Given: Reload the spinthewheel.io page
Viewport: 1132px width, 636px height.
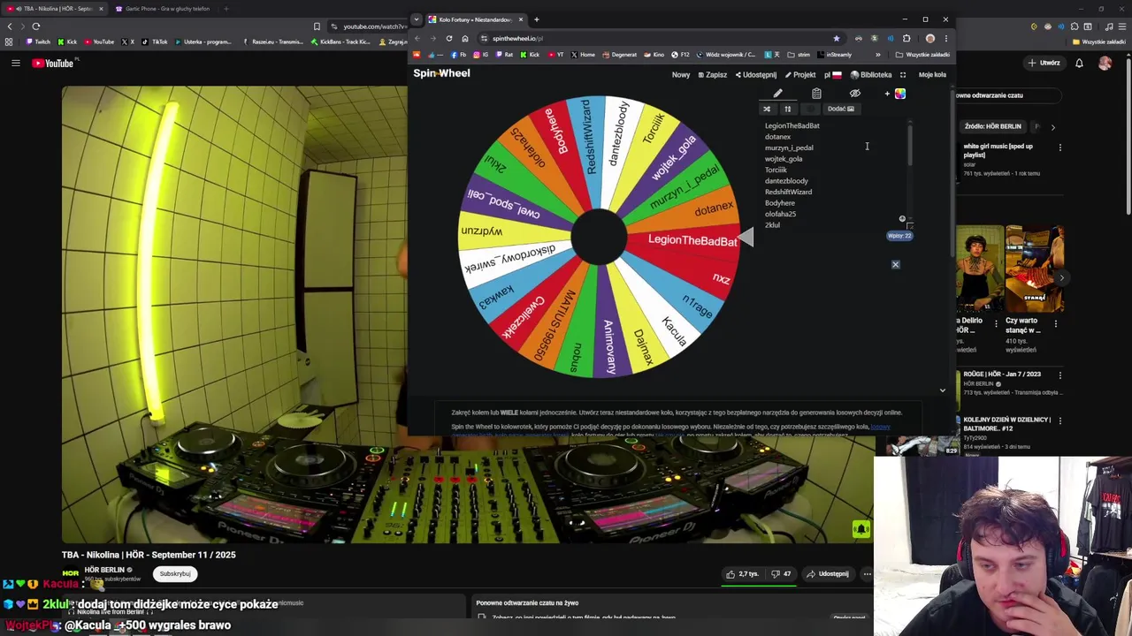Looking at the screenshot, I should [449, 39].
